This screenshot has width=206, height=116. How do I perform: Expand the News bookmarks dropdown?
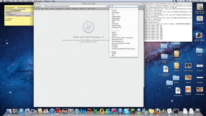tap(91, 9)
